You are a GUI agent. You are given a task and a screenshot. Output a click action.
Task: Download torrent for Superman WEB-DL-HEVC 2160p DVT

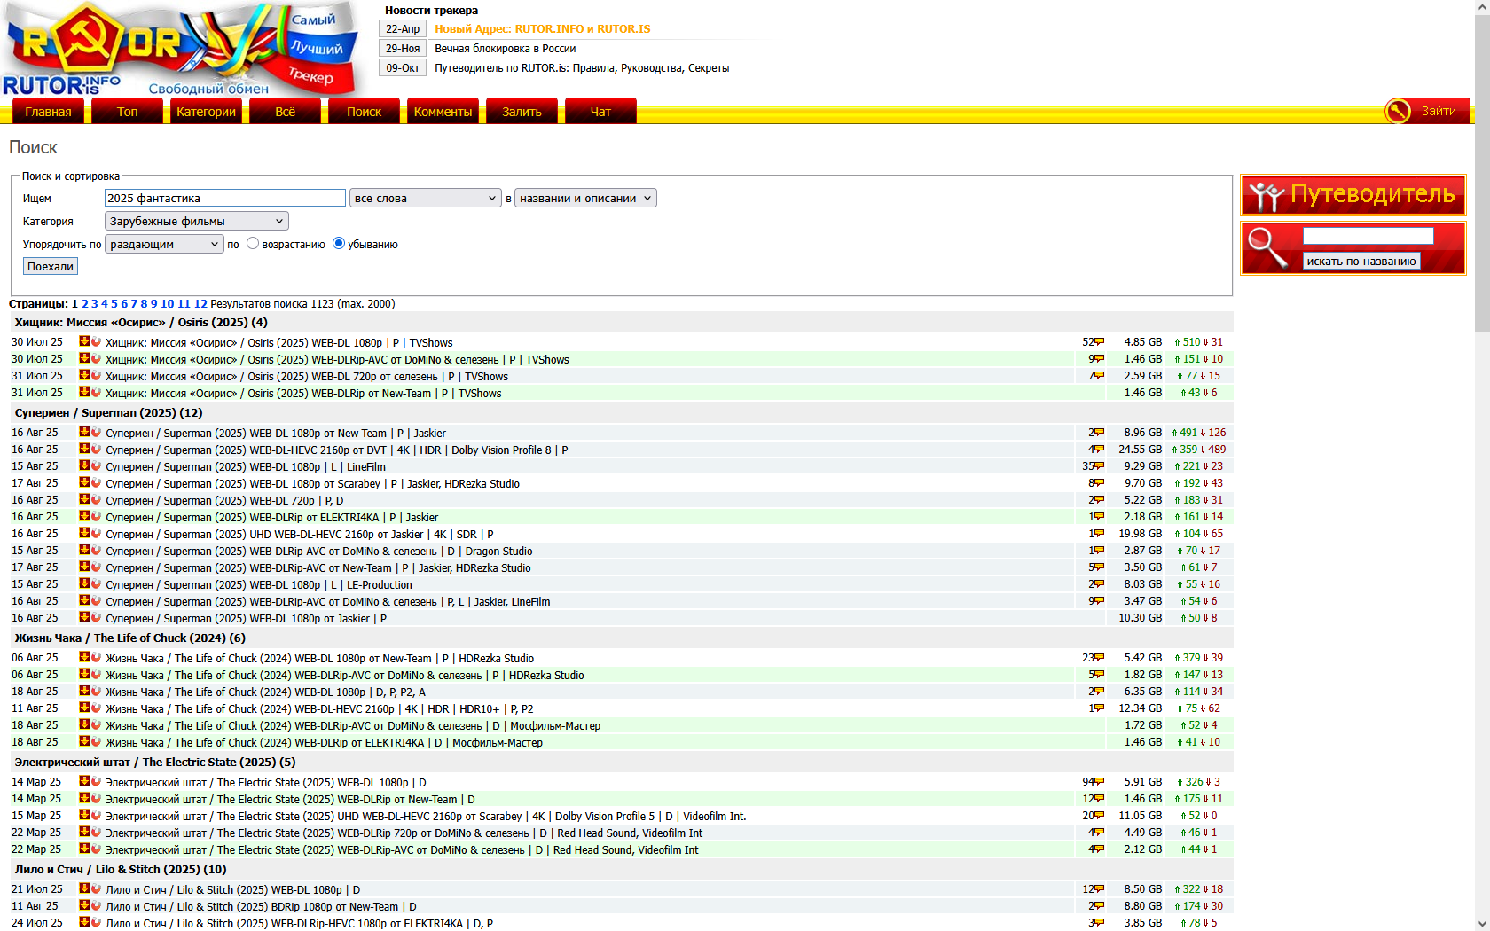pyautogui.click(x=84, y=449)
